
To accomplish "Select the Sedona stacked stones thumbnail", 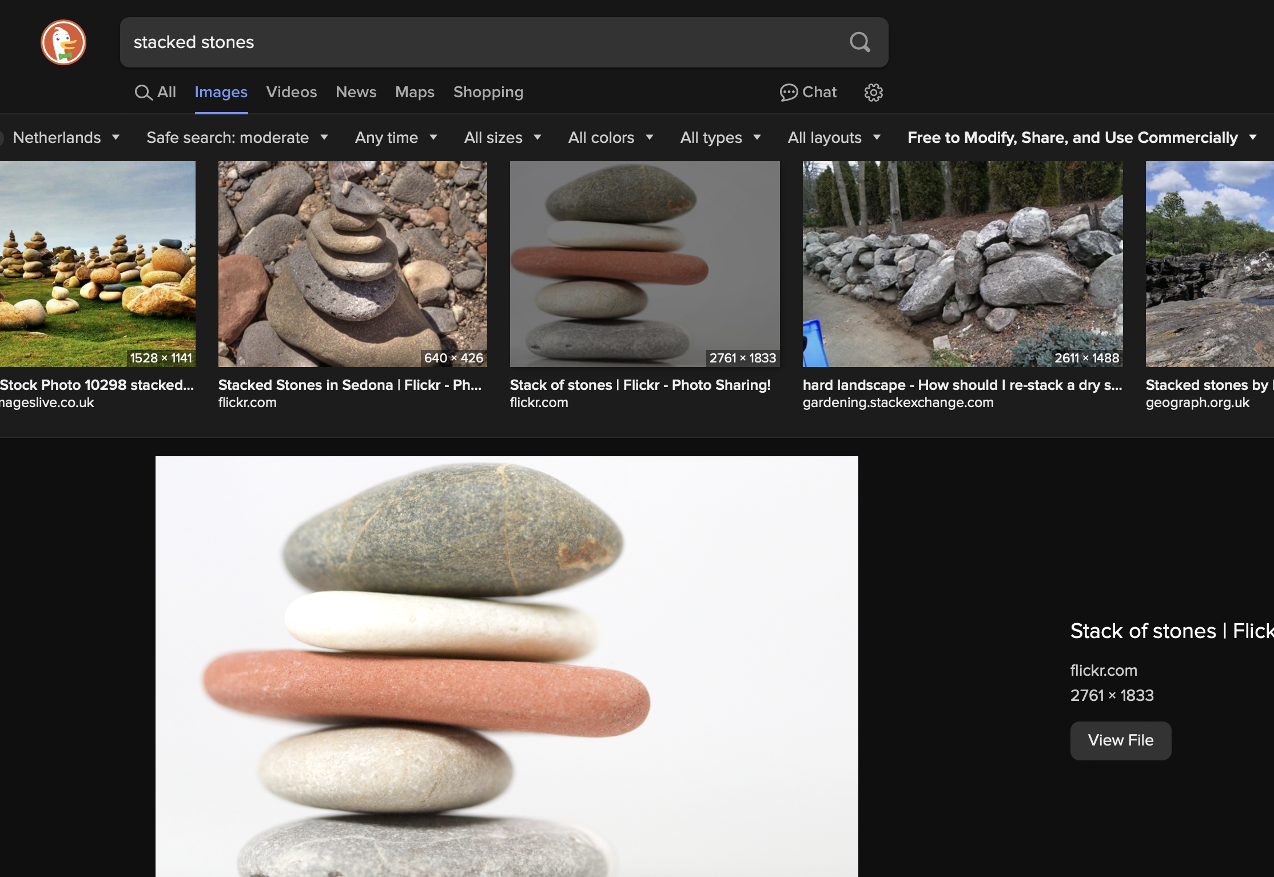I will pyautogui.click(x=353, y=264).
